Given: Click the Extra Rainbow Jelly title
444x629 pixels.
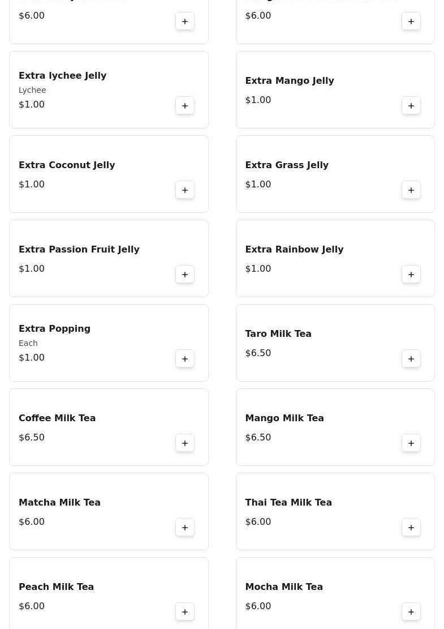Looking at the screenshot, I should pos(294,250).
